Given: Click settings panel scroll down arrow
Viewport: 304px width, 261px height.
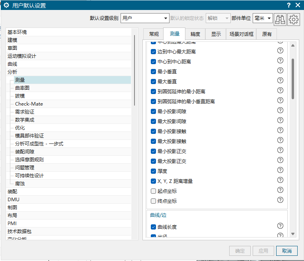Looking at the screenshot, I should click(x=293, y=234).
